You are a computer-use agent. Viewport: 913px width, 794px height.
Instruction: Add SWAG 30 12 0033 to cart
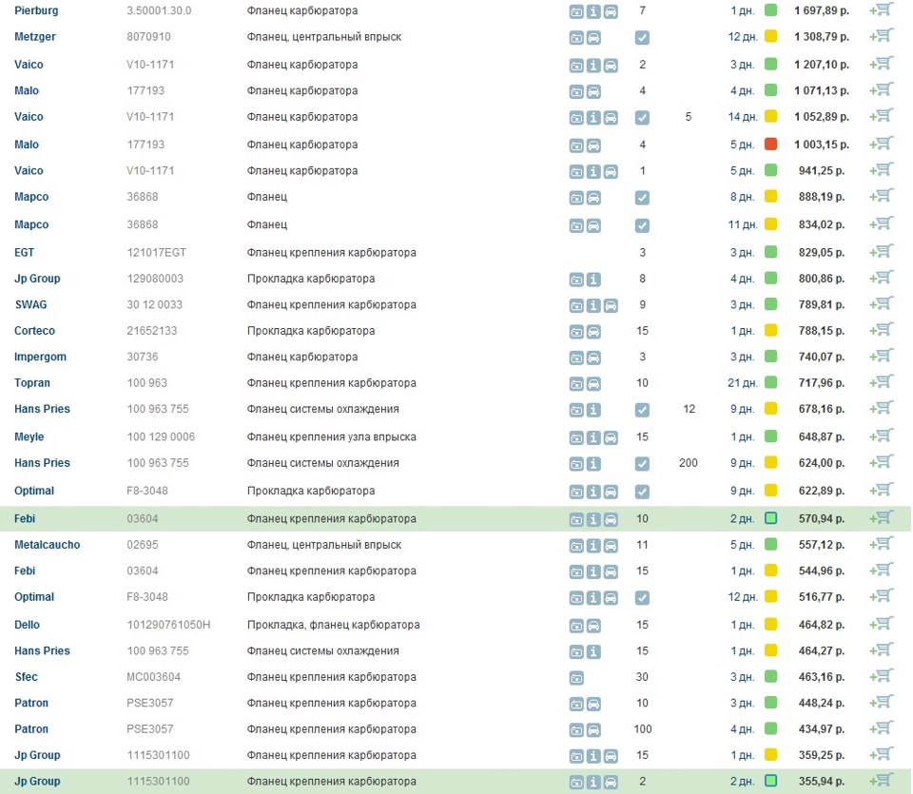(882, 304)
